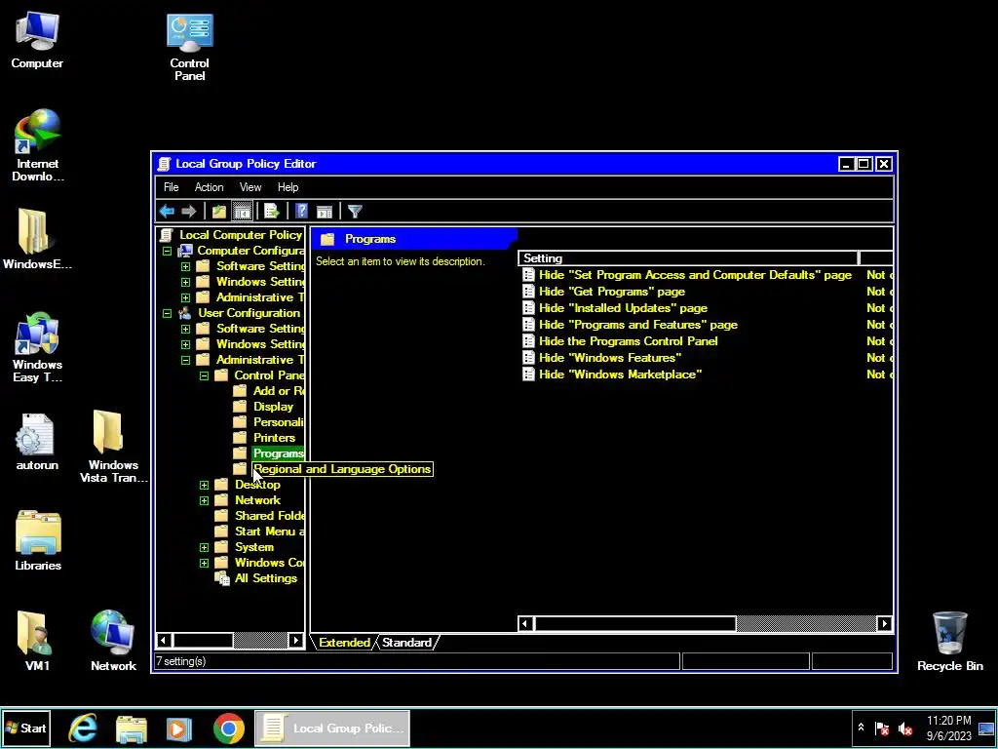Image resolution: width=998 pixels, height=749 pixels.
Task: Select the WindowsE... folder on desktop
Action: (37, 240)
